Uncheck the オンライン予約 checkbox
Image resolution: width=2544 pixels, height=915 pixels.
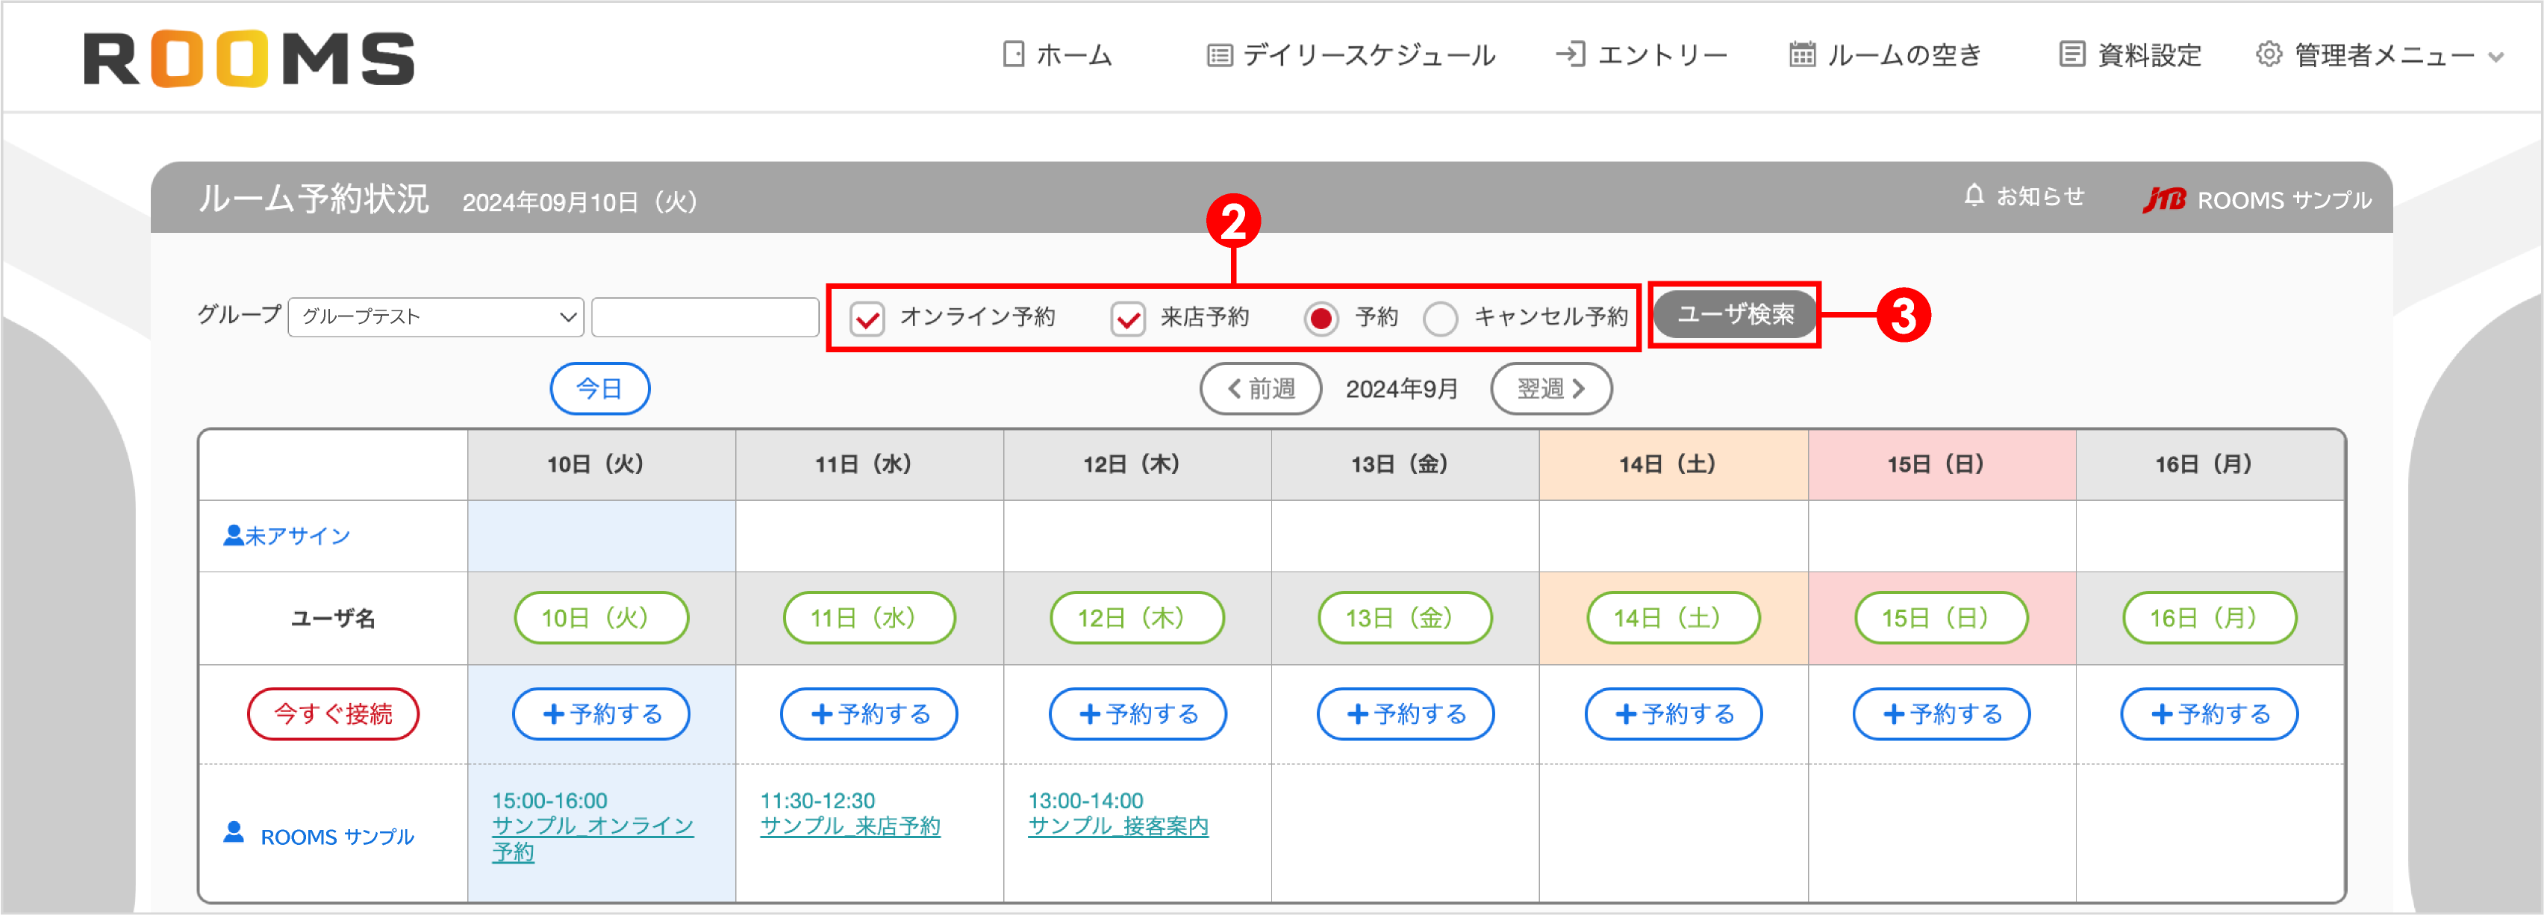coord(866,319)
